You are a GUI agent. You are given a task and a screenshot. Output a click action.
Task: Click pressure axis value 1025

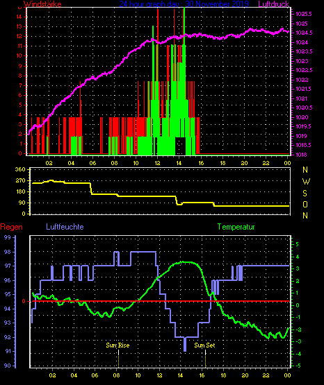click(302, 24)
